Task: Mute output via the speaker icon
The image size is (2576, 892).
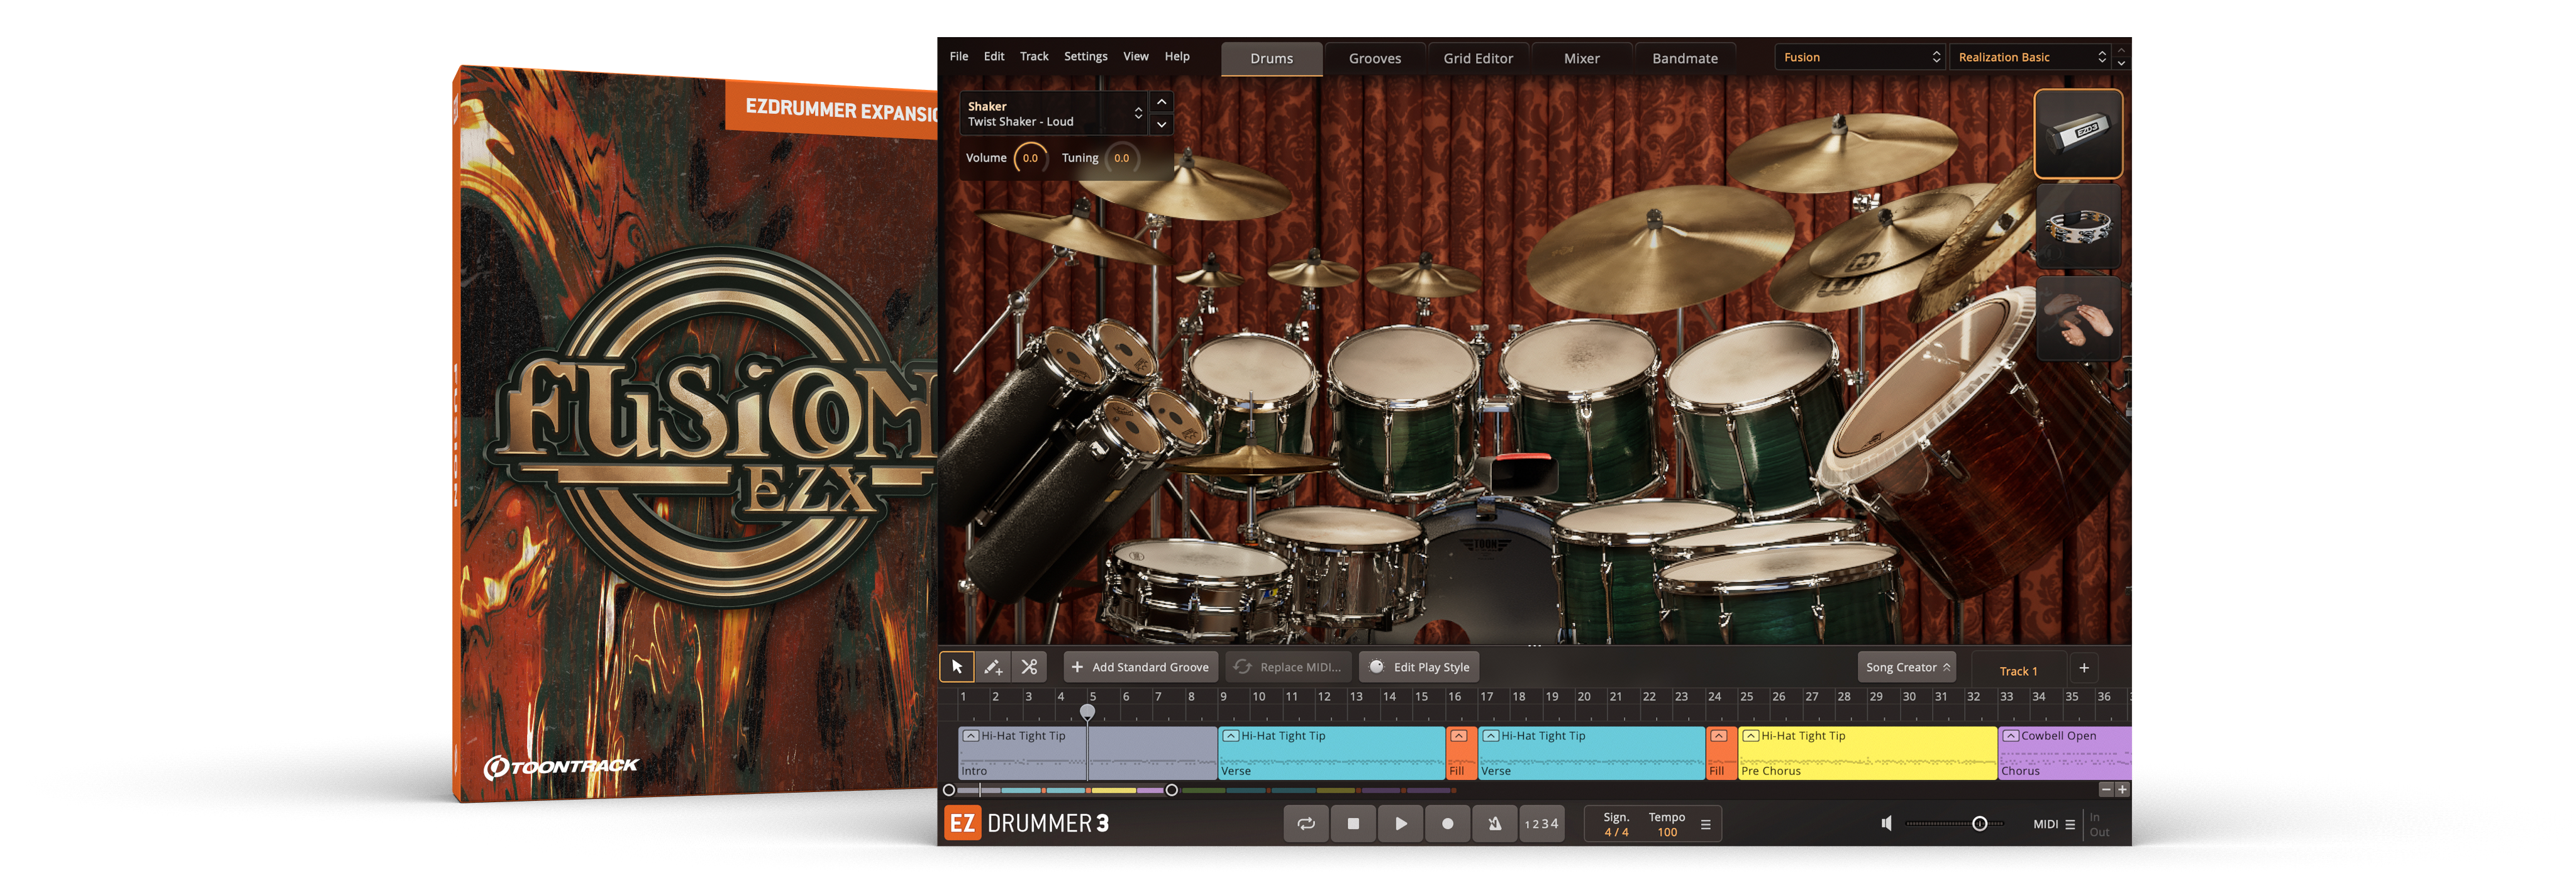Action: pyautogui.click(x=1886, y=823)
